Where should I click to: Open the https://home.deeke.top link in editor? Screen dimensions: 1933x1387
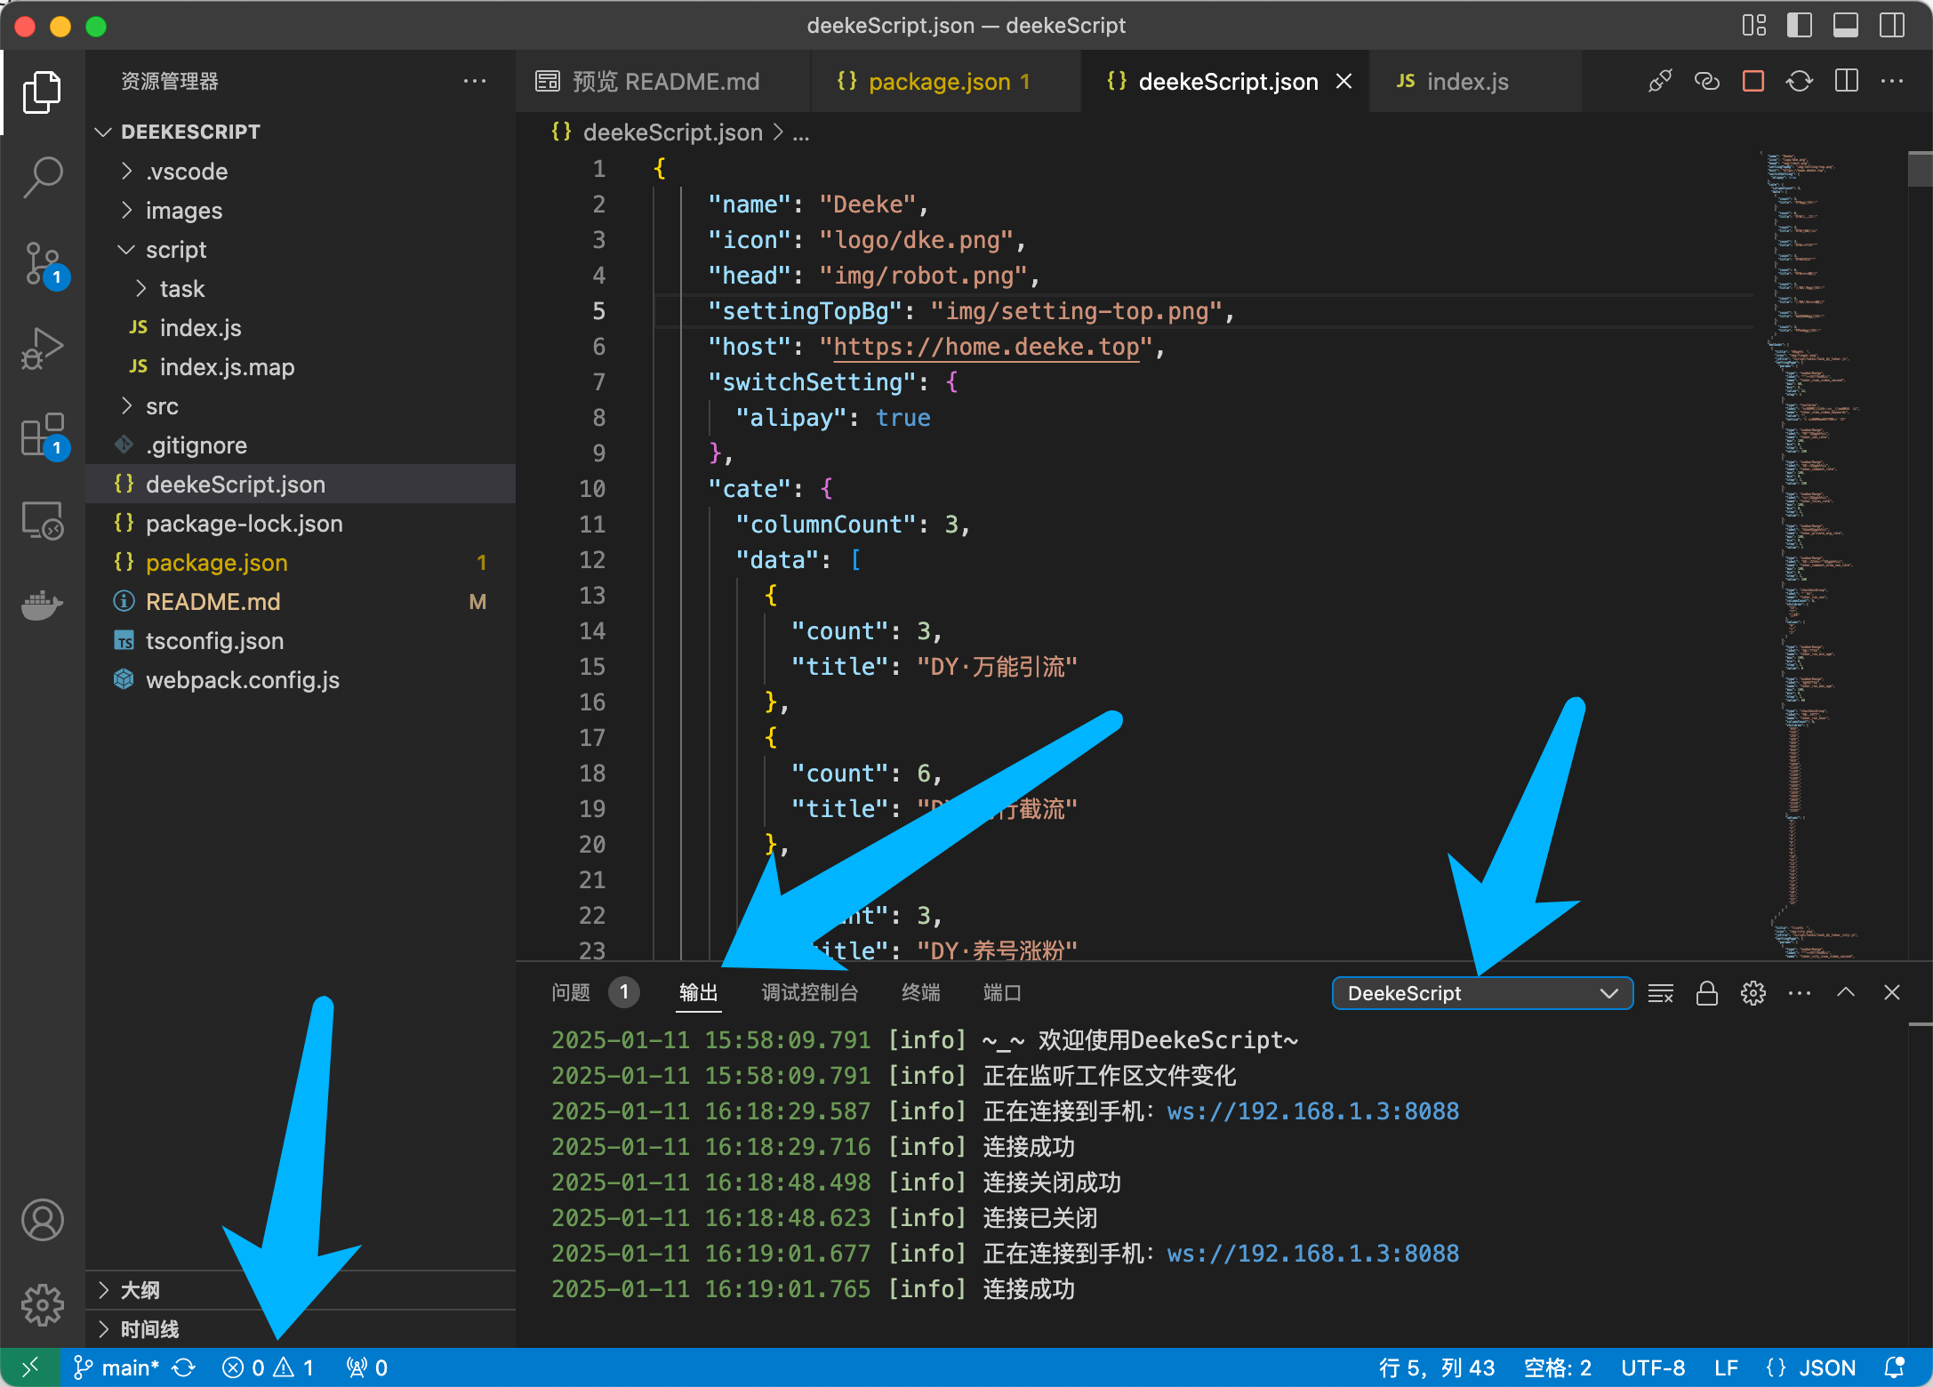985,347
